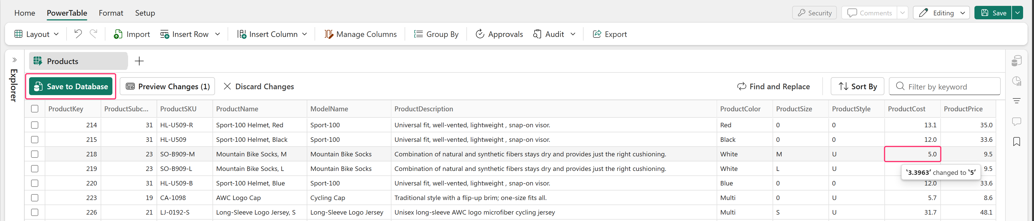Open the Import tool
The height and width of the screenshot is (221, 1034).
coord(132,34)
